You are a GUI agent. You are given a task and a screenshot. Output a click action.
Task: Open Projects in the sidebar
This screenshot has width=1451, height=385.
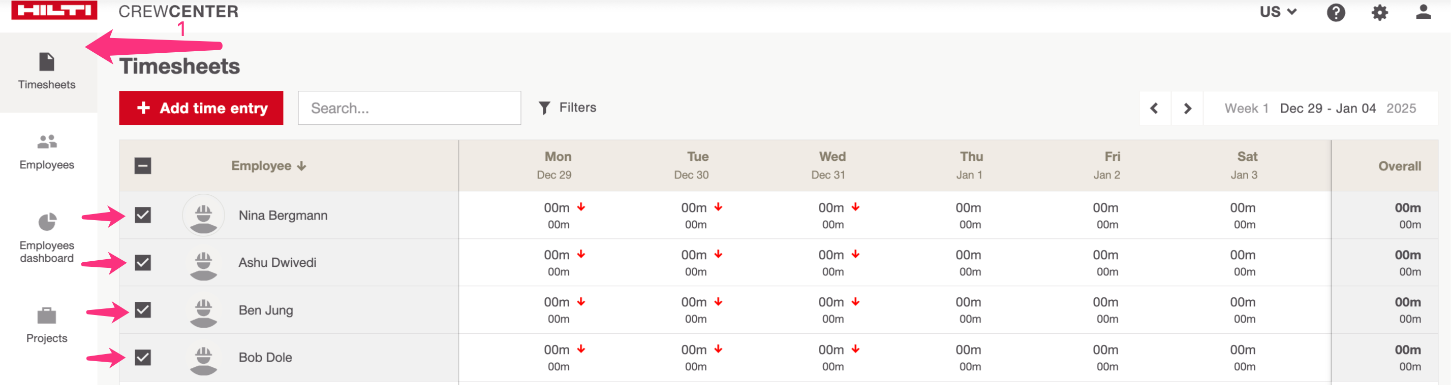(47, 325)
